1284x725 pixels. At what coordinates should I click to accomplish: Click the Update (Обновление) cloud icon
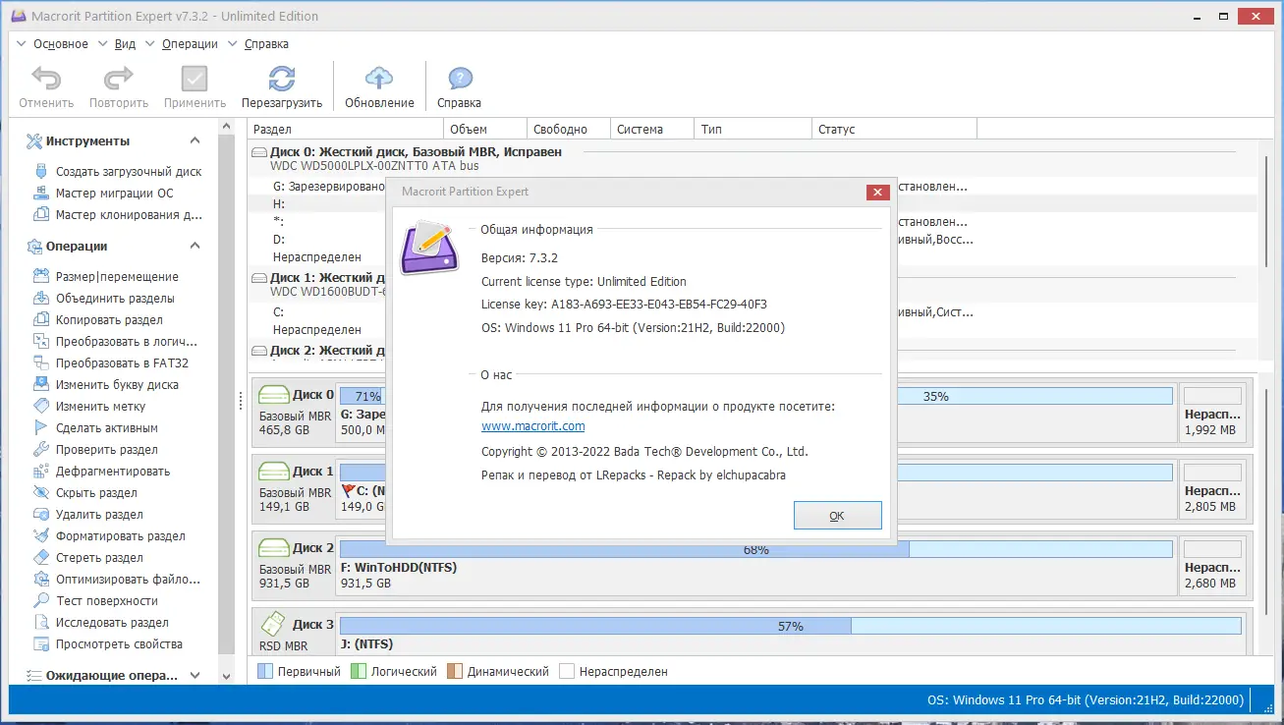379,80
